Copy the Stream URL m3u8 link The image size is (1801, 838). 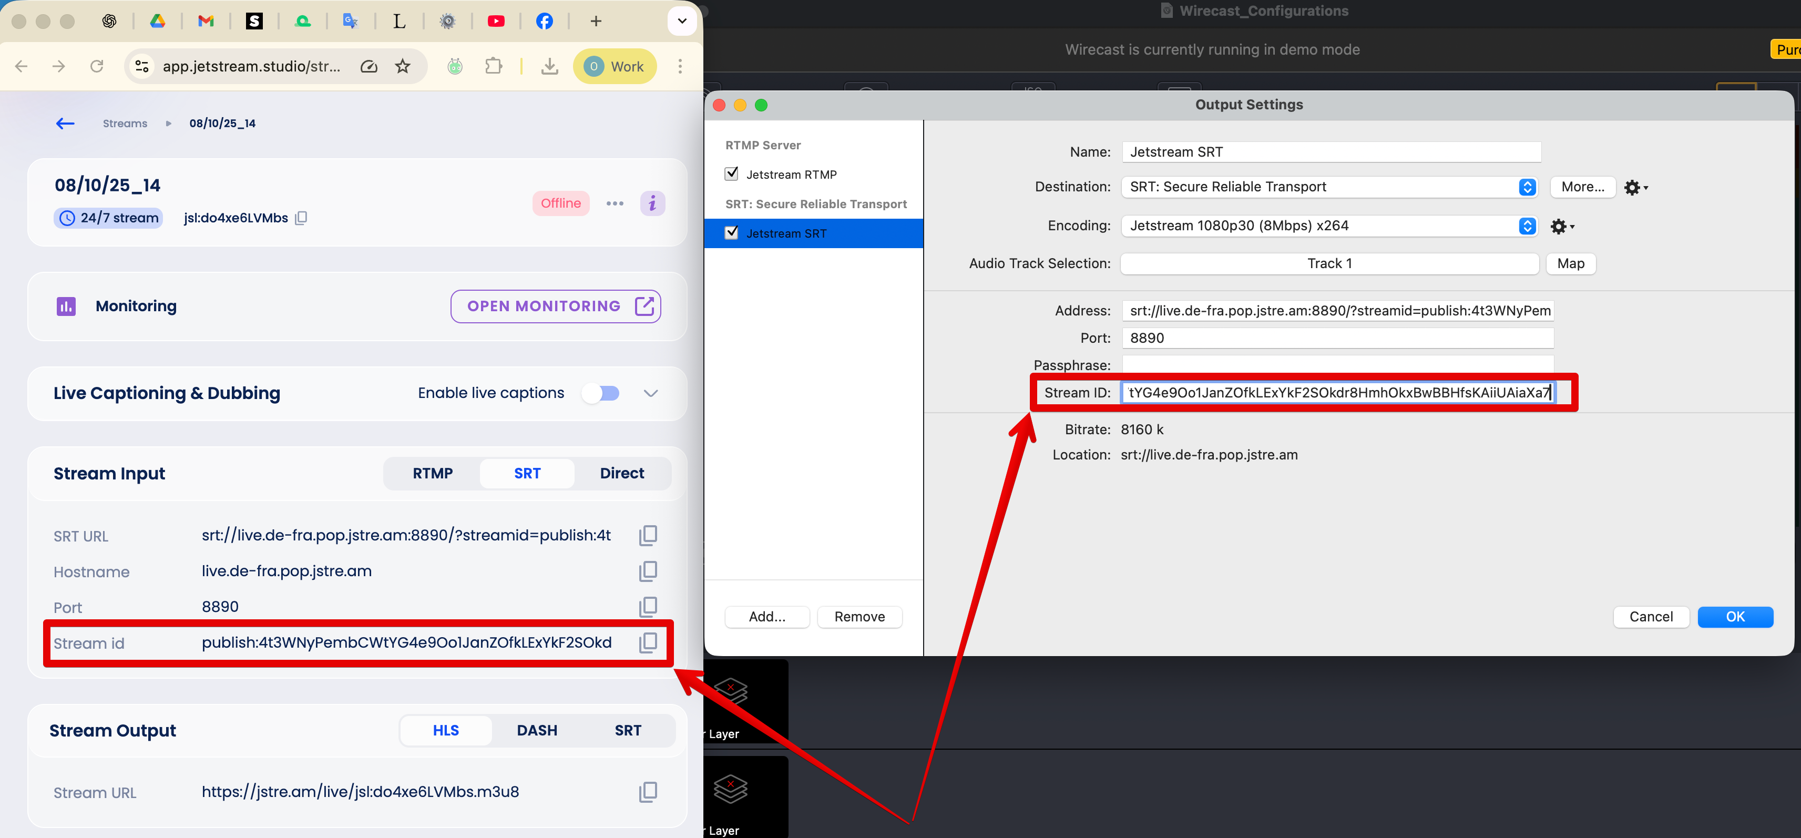point(648,792)
